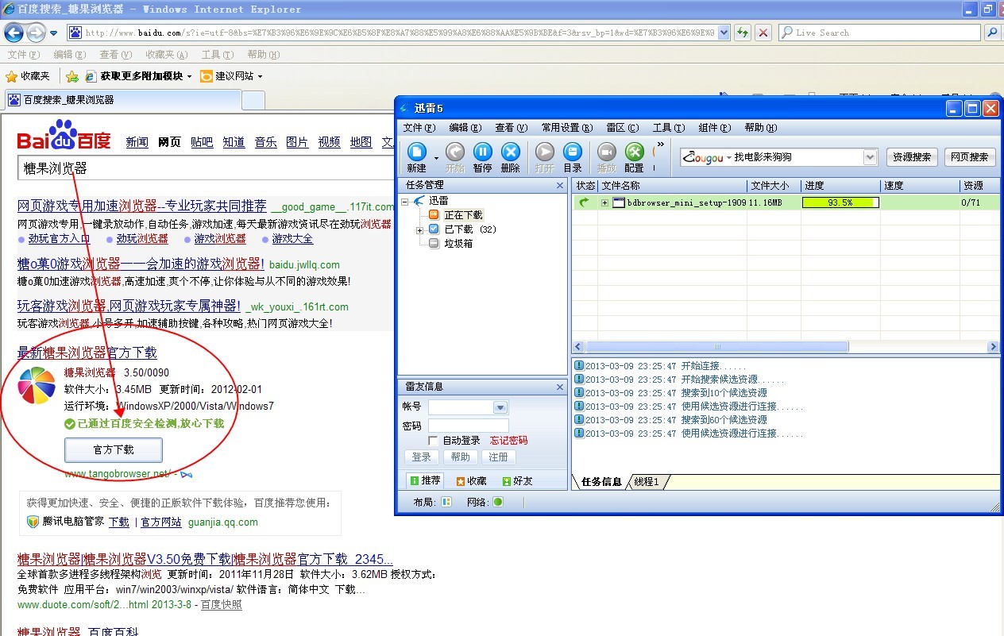Open 配置 settings icon in 迅雷 toolbar
This screenshot has height=636, width=1004.
[x=634, y=152]
